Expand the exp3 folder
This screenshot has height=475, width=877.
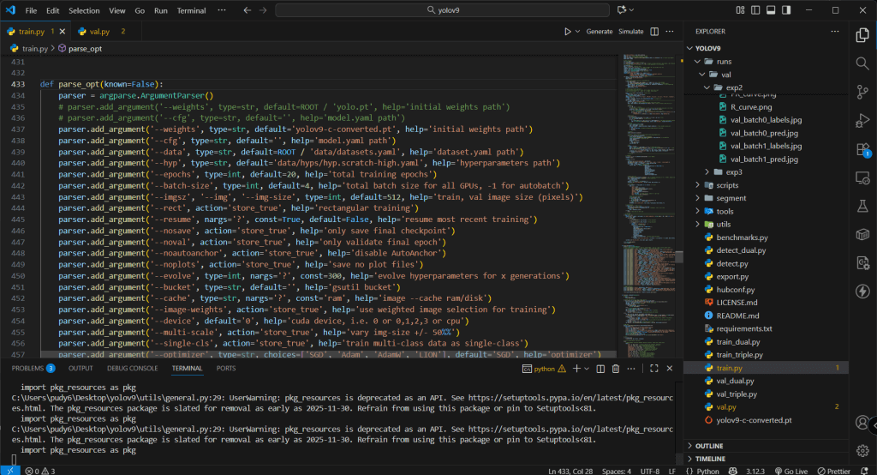[x=728, y=171]
